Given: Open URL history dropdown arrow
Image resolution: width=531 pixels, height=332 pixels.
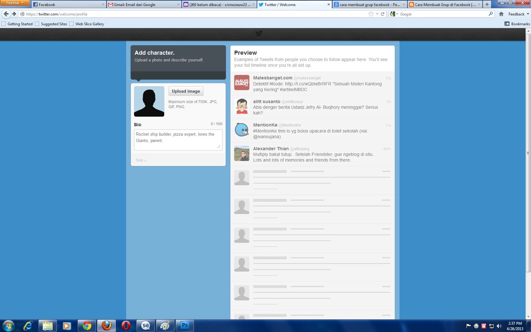Looking at the screenshot, I should point(377,14).
